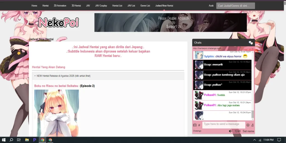286x143 pixels.
Task: Click the Acak random link
Action: pyautogui.click(x=211, y=6)
